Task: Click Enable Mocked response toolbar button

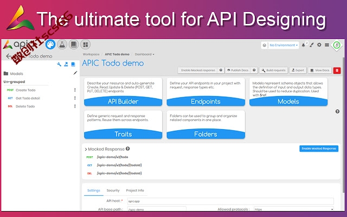Action: click(198, 70)
